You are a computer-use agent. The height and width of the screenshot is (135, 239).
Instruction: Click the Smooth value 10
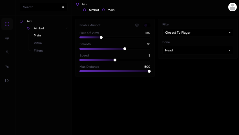tap(149, 44)
